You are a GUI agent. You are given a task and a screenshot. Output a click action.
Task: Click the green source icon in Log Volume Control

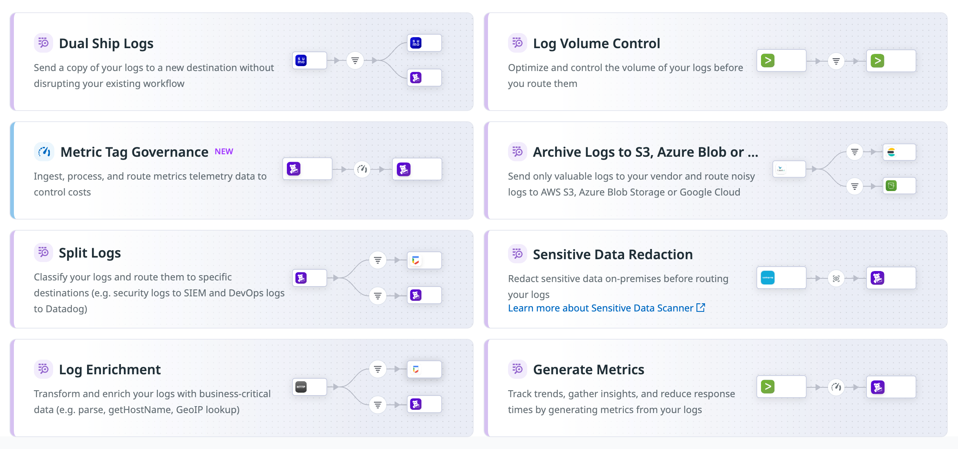768,61
